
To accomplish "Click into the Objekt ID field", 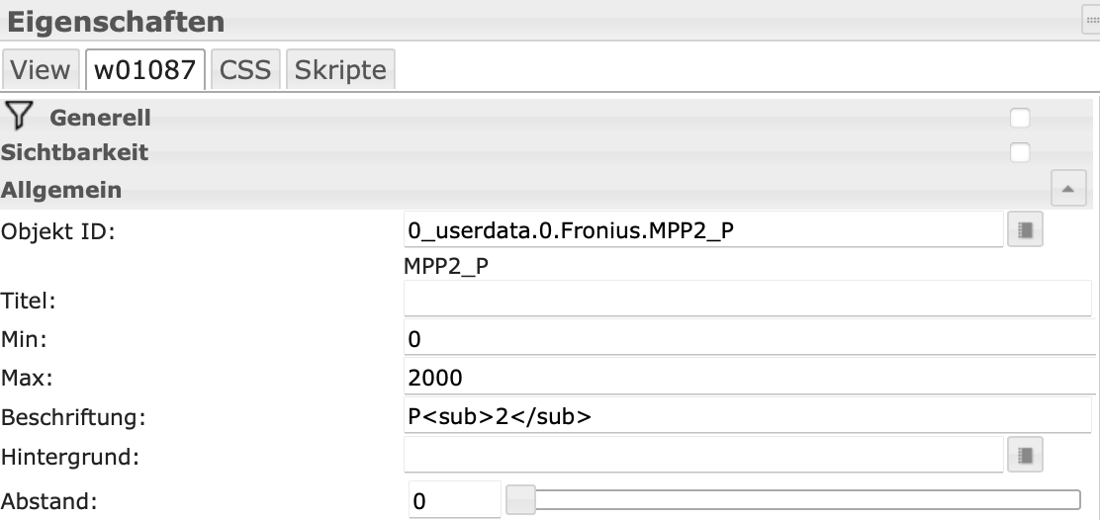I will click(702, 231).
